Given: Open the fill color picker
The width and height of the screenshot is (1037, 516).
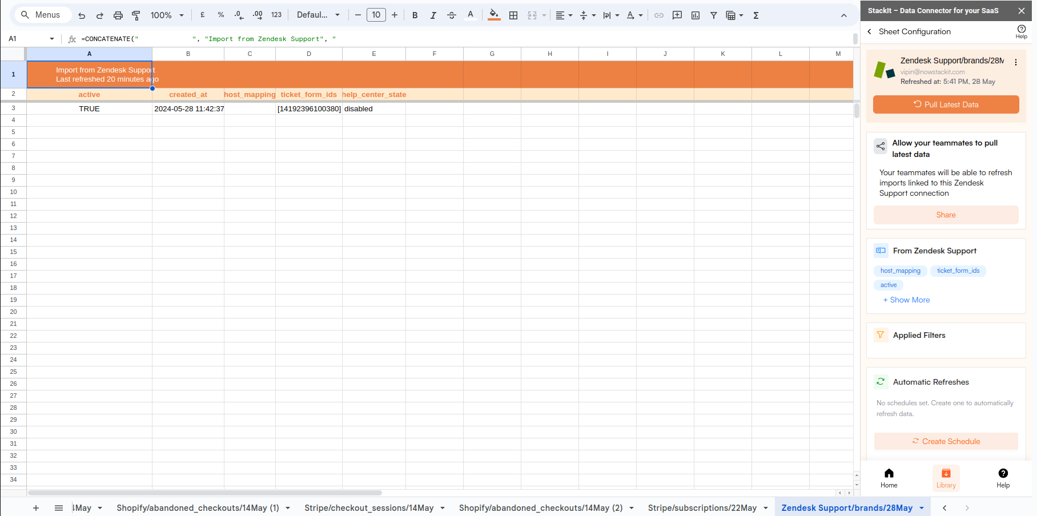Looking at the screenshot, I should click(495, 15).
